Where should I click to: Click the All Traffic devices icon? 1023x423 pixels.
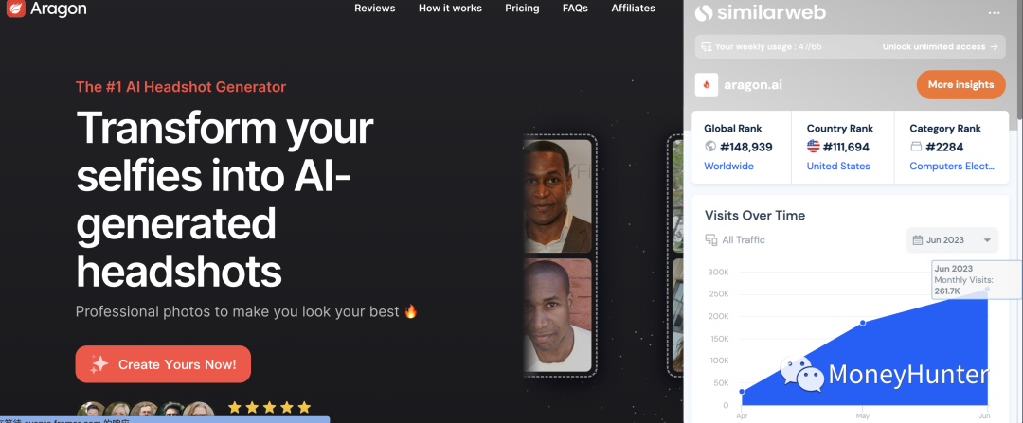point(711,240)
